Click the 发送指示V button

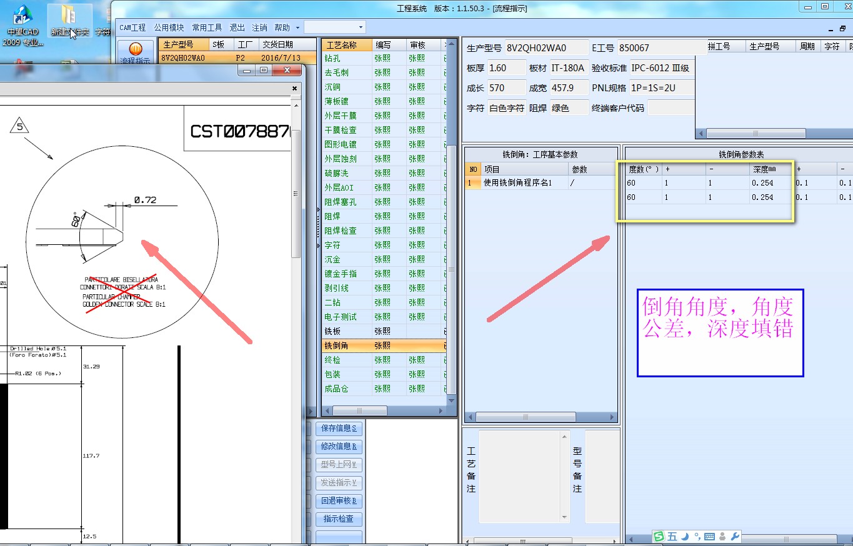pos(339,483)
